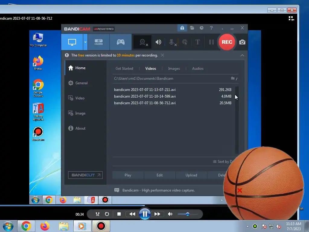Open Google Chrome desktop shortcut in video

pos(38,88)
